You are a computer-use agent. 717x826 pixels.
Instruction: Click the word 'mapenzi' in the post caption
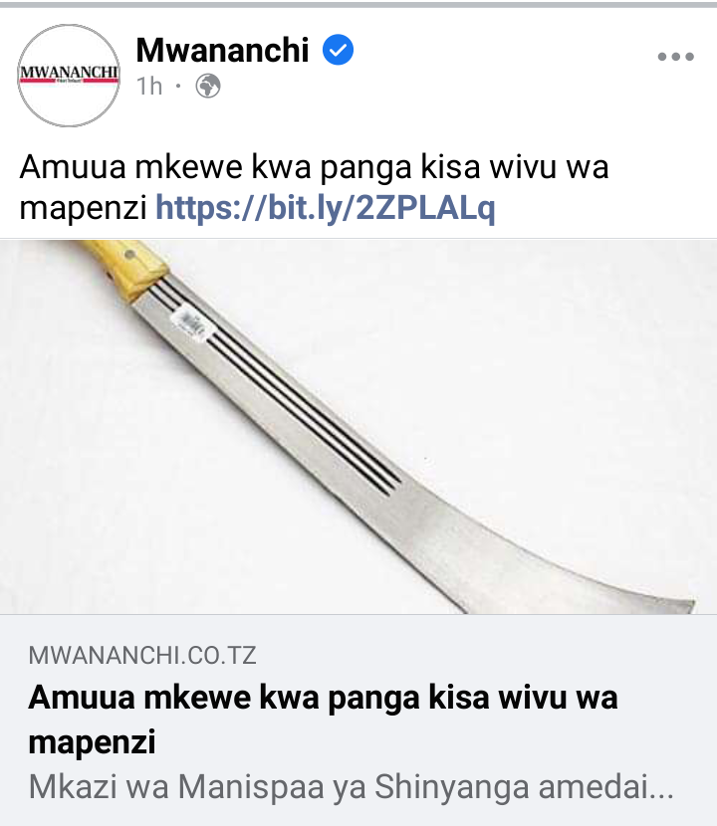click(x=83, y=209)
